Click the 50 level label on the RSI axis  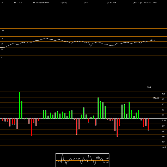tap(2, 44)
